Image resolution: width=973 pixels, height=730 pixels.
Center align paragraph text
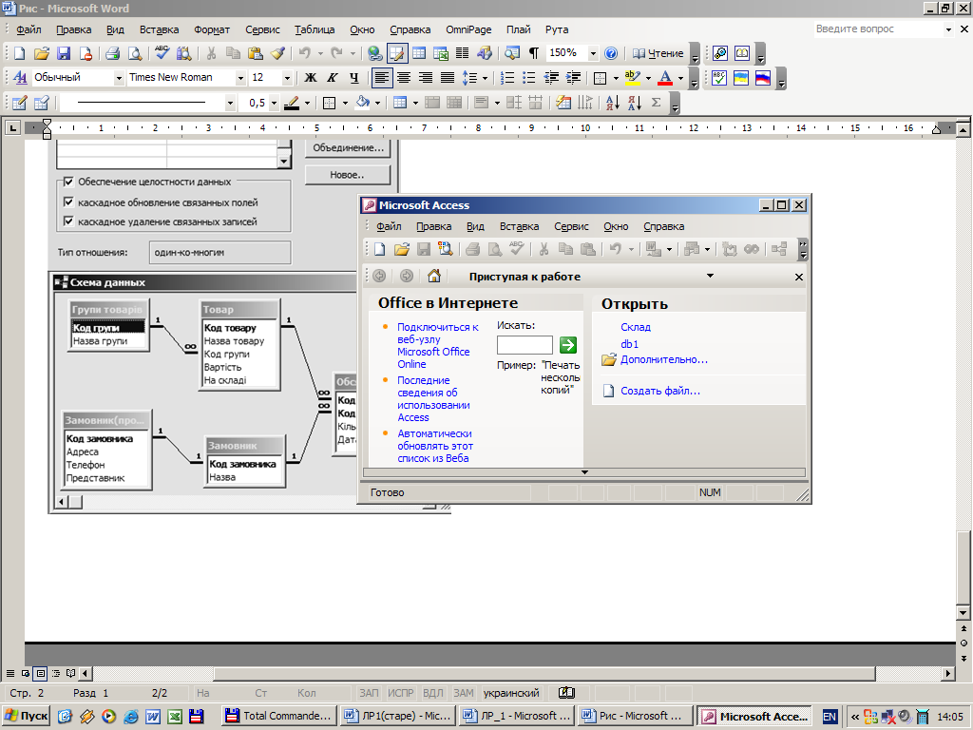(x=403, y=78)
